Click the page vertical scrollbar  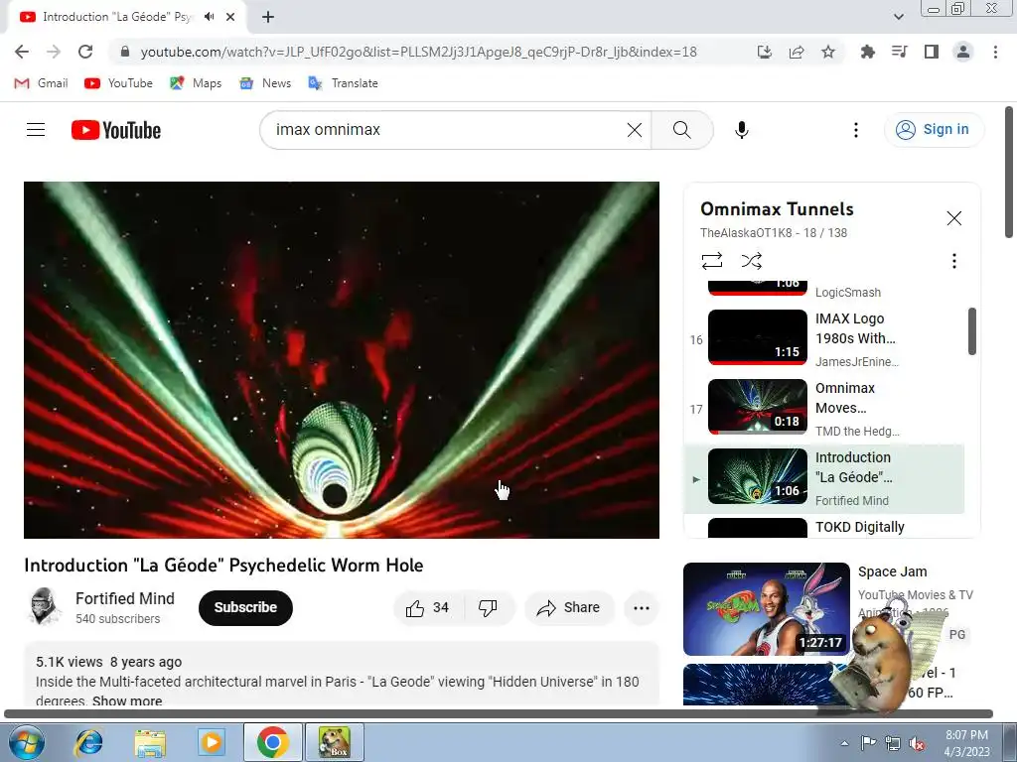coord(1009,173)
